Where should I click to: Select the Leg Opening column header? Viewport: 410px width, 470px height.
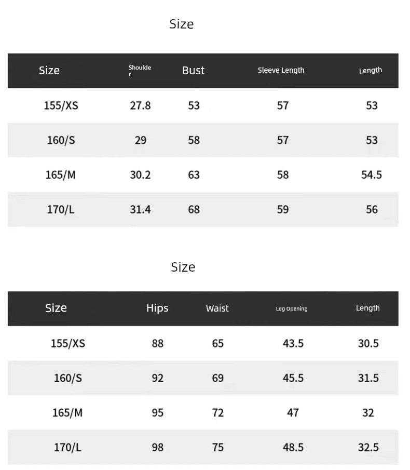click(292, 308)
